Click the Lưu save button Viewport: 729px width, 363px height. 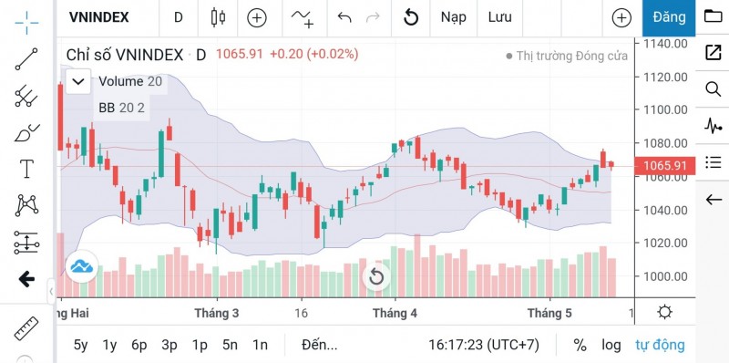pyautogui.click(x=499, y=17)
